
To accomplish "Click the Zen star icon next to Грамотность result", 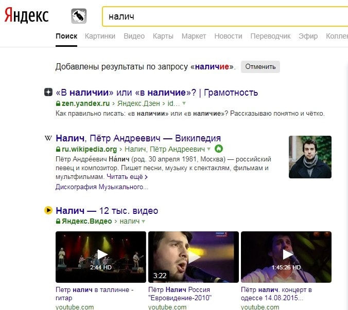I will click(x=48, y=92).
